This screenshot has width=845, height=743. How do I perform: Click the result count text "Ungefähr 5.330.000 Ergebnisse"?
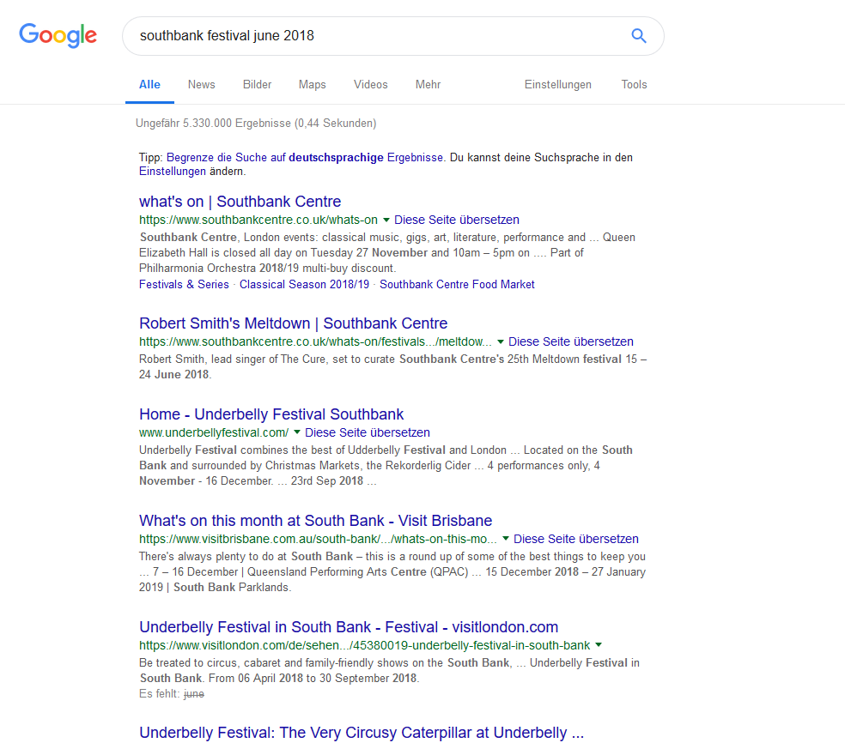pyautogui.click(x=214, y=124)
